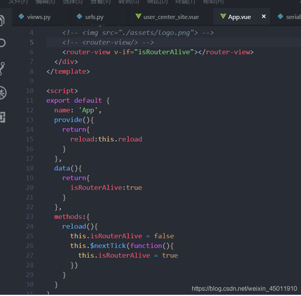The height and width of the screenshot is (296, 301).
Task: Switch to the user_center_site.vue tab
Action: click(x=170, y=17)
